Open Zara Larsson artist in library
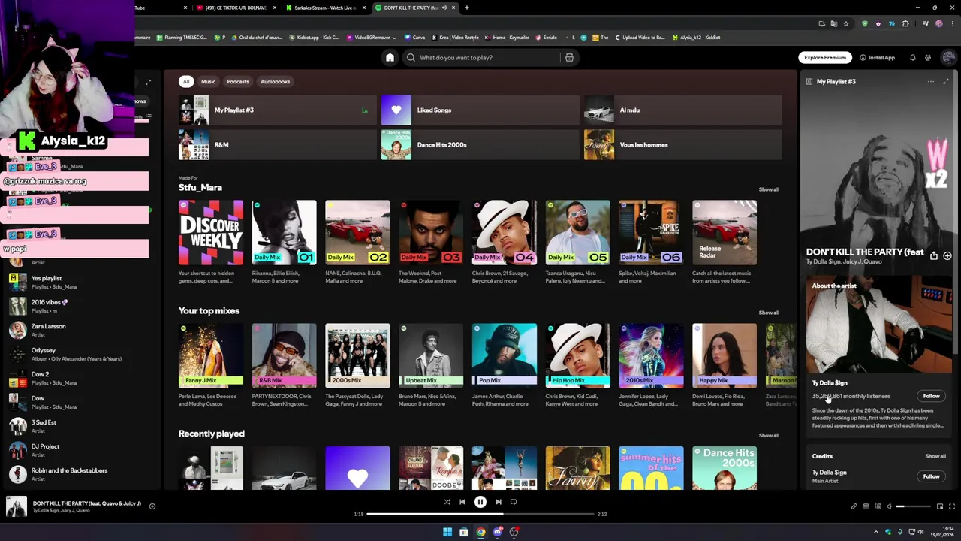This screenshot has height=541, width=961. click(79, 330)
